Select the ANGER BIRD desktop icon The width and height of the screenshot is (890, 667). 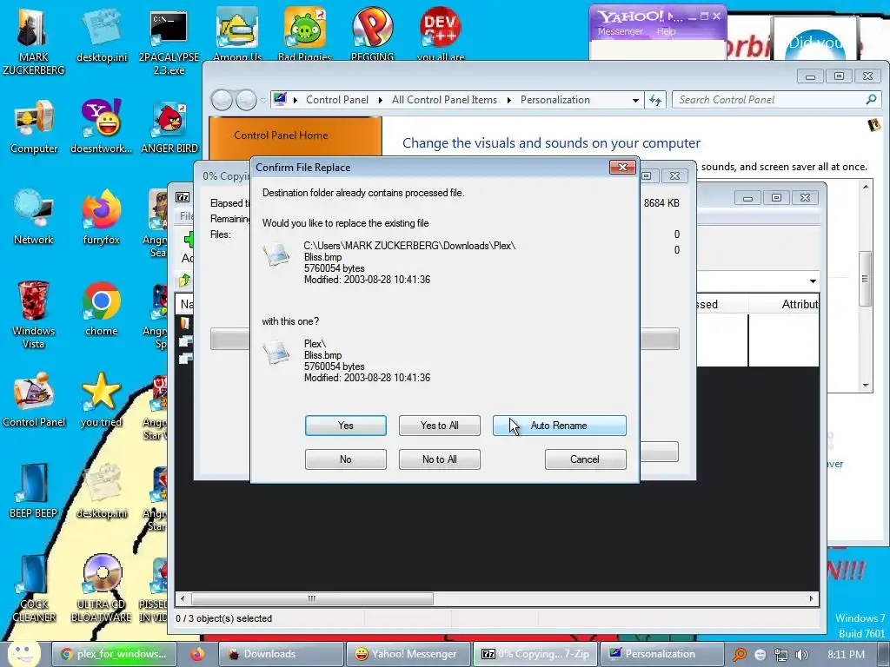(x=169, y=127)
